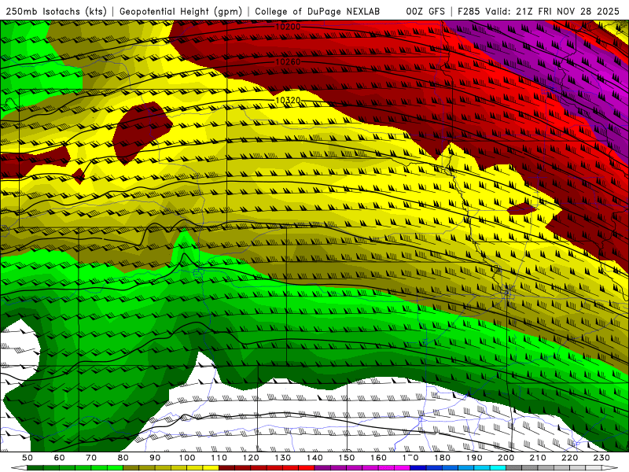Viewport: 629px width, 472px height.
Task: Click the 200 knot legend value
Action: [506, 458]
